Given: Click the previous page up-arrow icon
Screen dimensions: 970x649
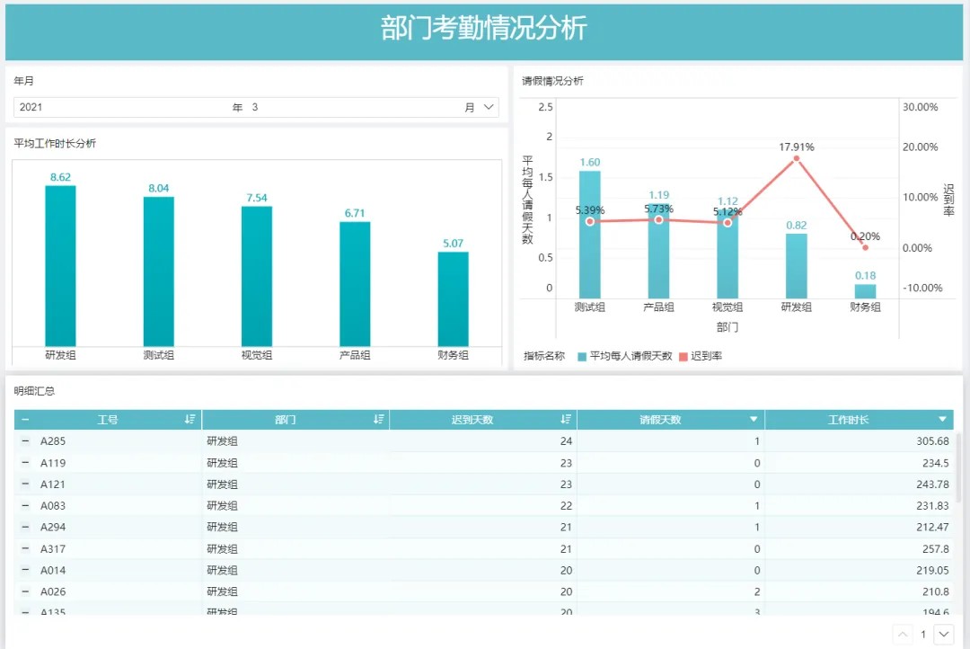Looking at the screenshot, I should click(903, 634).
